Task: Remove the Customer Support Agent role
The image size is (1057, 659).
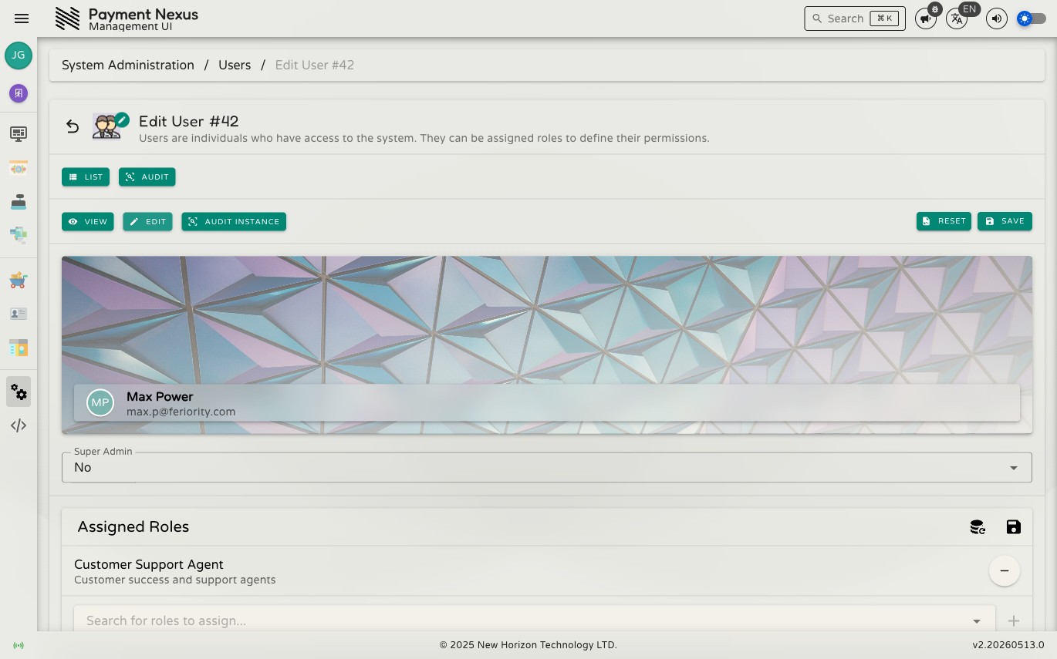Action: pos(1005,571)
